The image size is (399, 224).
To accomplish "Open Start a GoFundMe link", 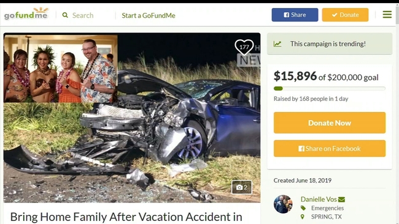I will pos(149,15).
